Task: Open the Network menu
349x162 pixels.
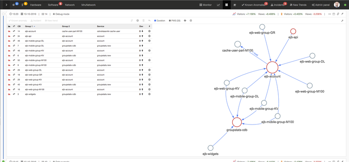Action: [70, 4]
